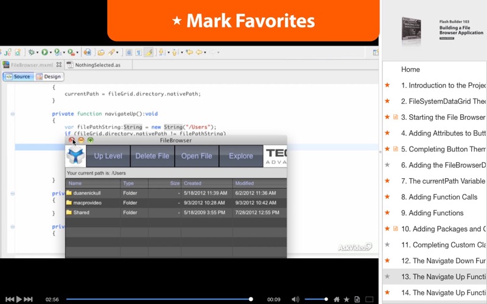Toggle favorite star for 9. Adding Functions
The image size is (487, 304).
pyautogui.click(x=387, y=212)
